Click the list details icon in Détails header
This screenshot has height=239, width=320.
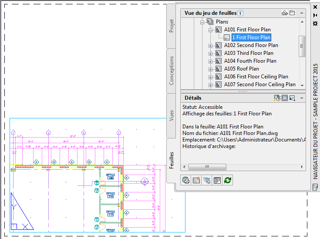[x=284, y=98]
